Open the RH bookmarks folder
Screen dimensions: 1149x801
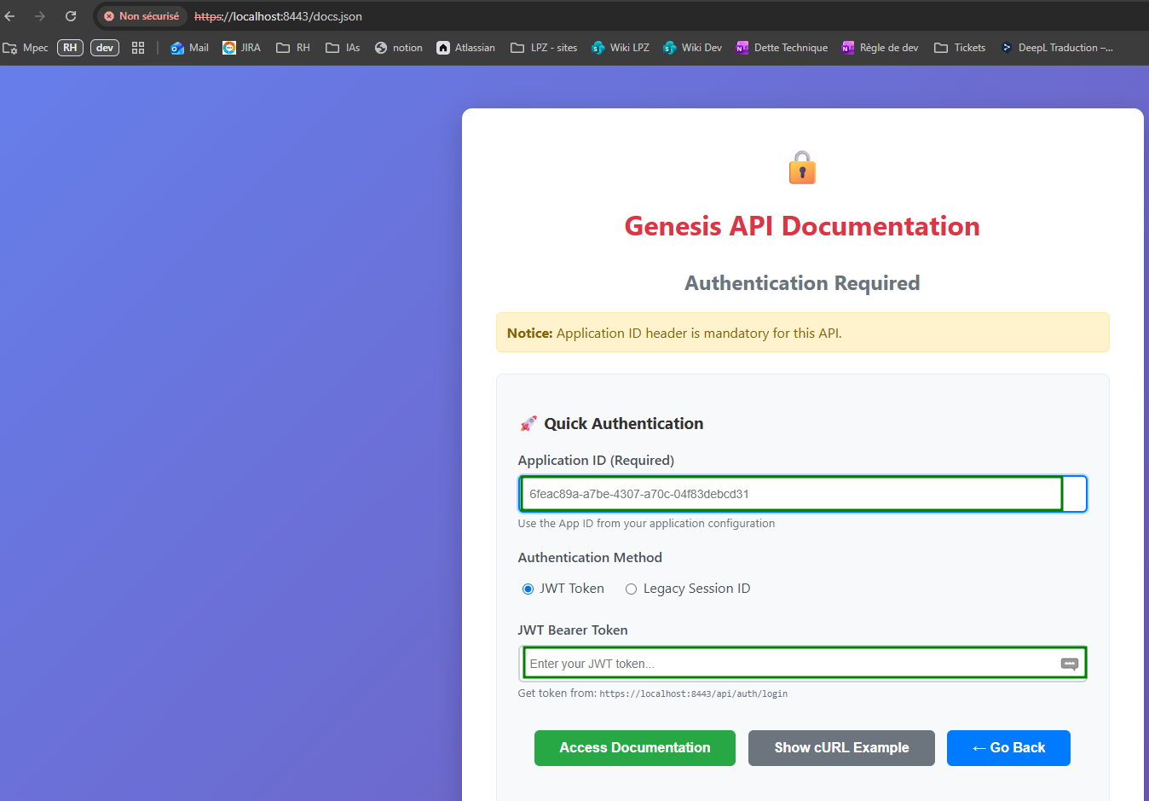(x=292, y=48)
